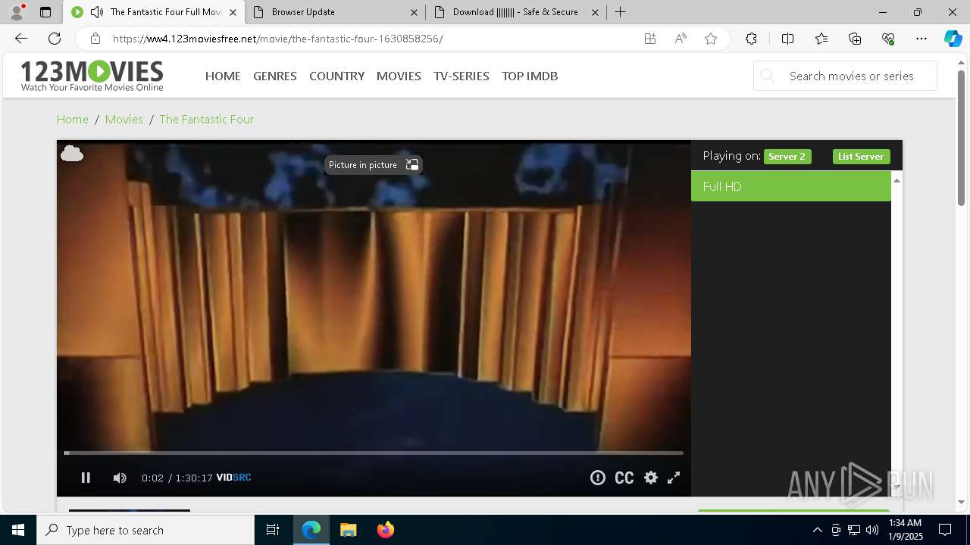Refresh the current page
The height and width of the screenshot is (545, 970).
click(55, 39)
